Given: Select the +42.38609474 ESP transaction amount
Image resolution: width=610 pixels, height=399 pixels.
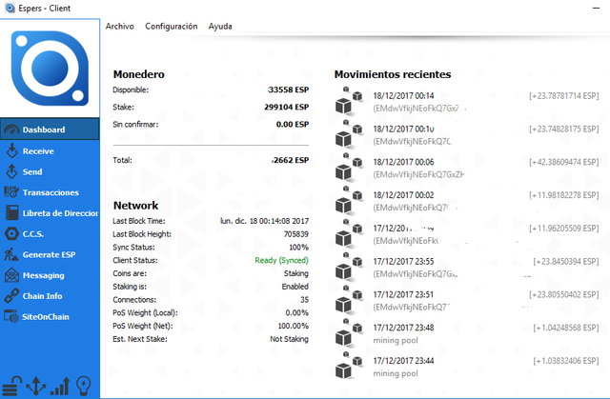Looking at the screenshot, I should 563,162.
